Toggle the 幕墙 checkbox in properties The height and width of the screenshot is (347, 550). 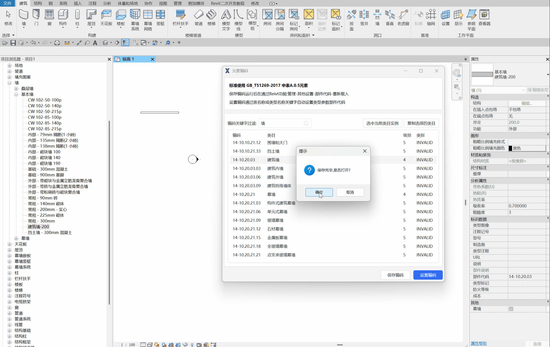tap(511, 309)
